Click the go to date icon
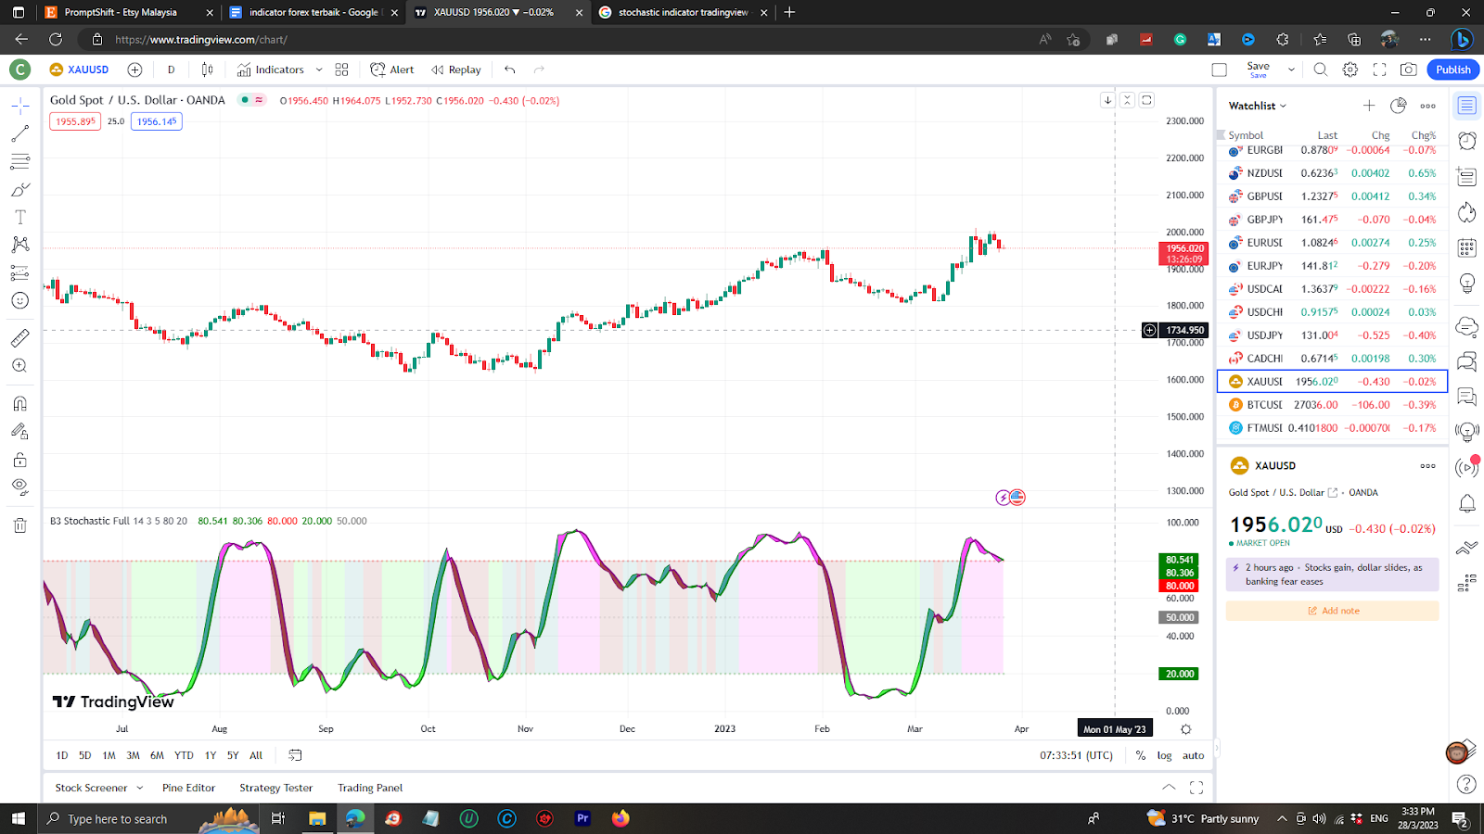The height and width of the screenshot is (834, 1484). [x=295, y=755]
